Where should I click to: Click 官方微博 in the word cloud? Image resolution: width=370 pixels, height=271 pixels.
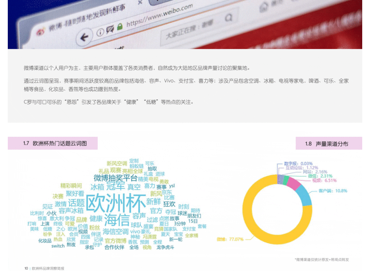(116, 241)
